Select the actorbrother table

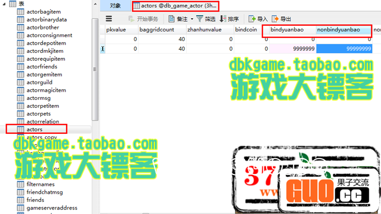point(43,27)
